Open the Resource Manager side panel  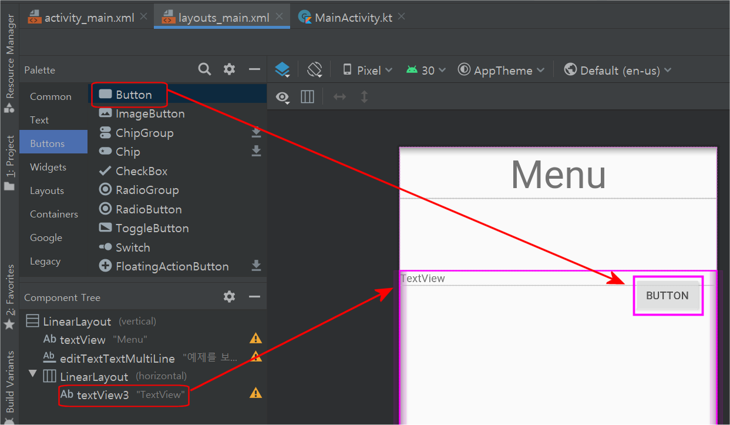coord(10,64)
